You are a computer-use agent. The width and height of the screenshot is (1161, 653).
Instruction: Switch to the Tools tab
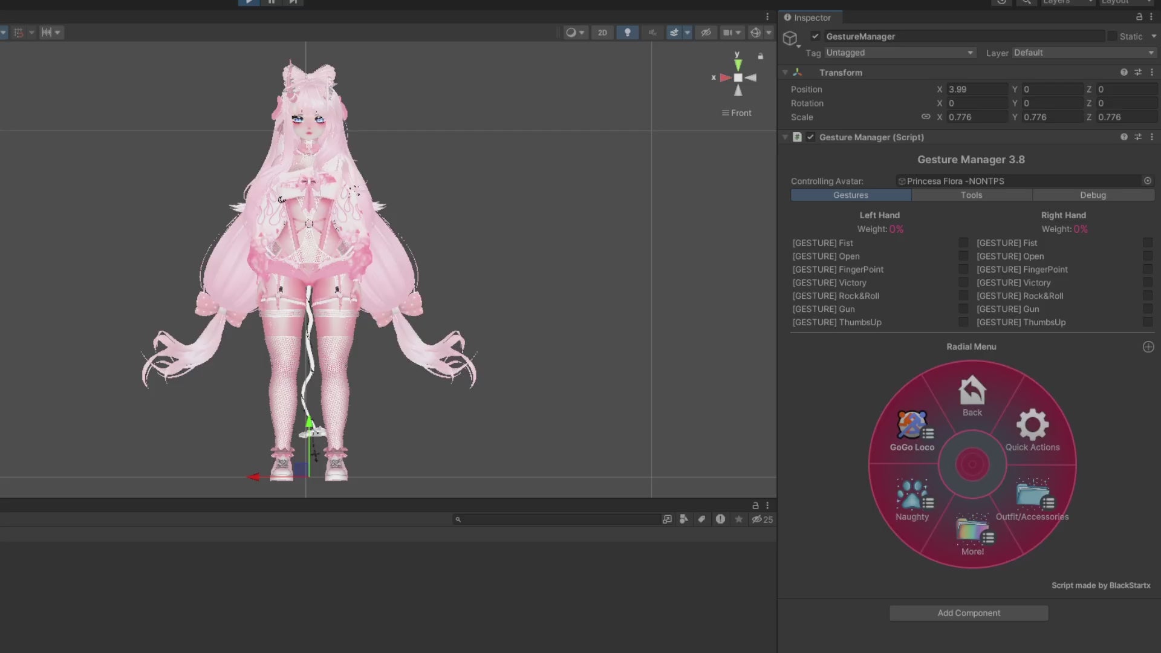tap(971, 195)
